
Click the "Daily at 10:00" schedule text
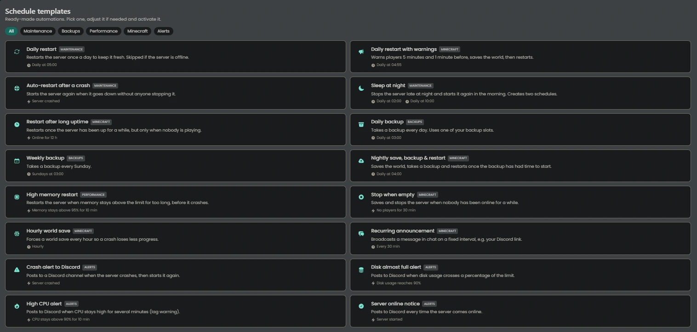422,101
